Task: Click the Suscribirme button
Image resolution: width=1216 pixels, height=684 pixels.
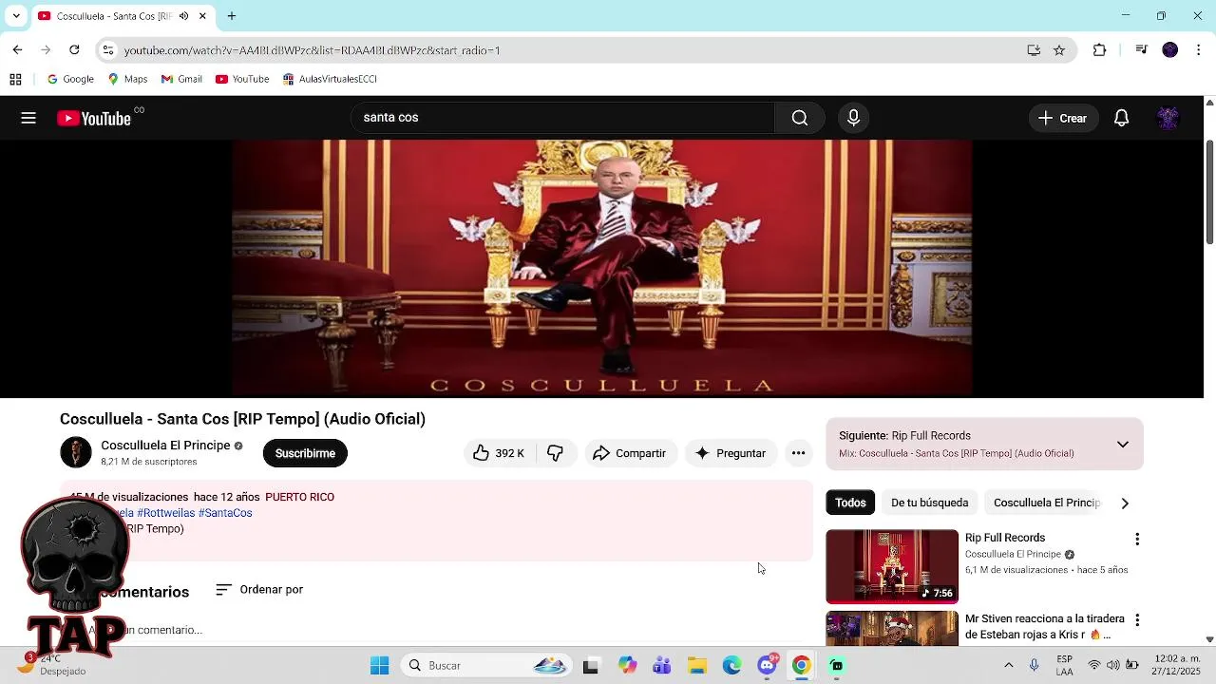Action: 305,453
